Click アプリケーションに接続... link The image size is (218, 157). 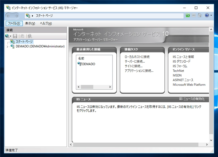pyautogui.click(x=139, y=71)
